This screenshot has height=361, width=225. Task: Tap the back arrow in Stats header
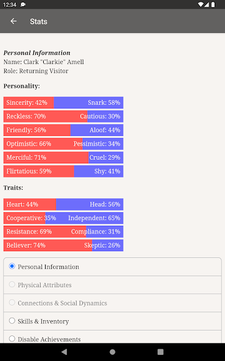13,21
